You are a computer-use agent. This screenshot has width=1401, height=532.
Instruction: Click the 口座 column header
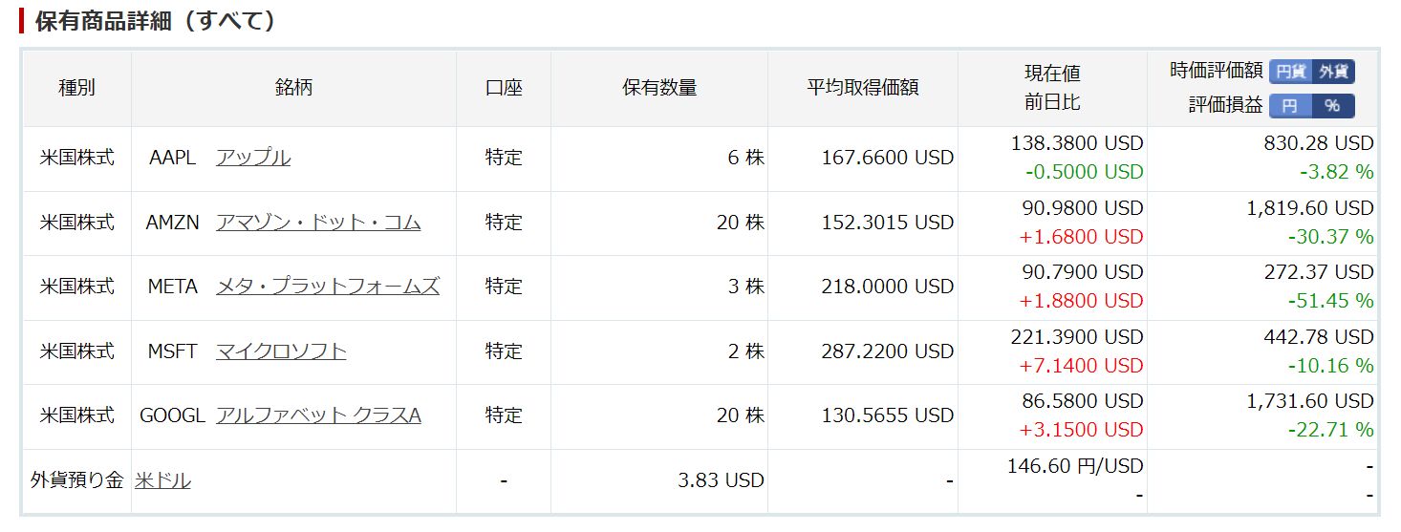coord(504,89)
